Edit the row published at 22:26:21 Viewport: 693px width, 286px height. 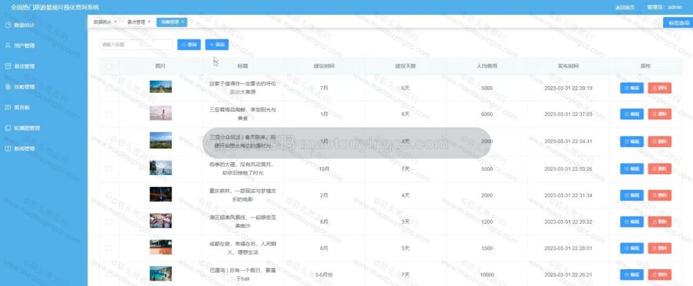click(631, 274)
